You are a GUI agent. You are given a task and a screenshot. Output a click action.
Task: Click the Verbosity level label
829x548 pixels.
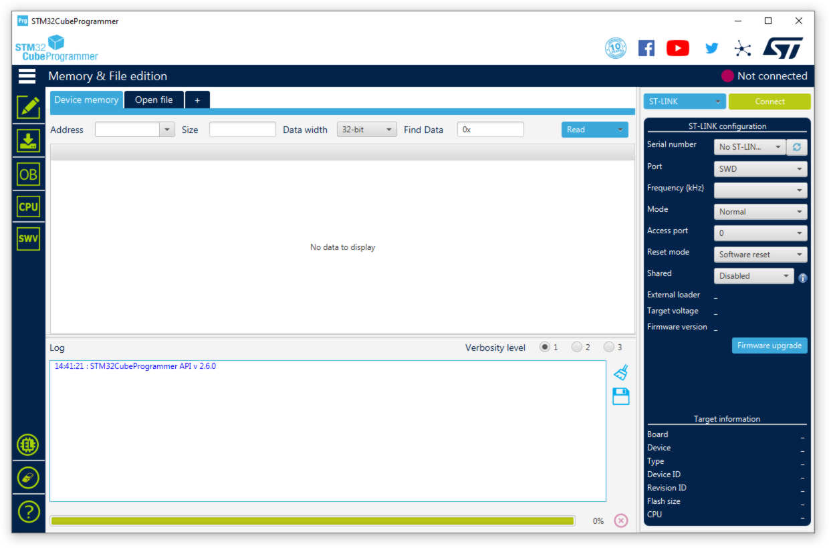pos(495,348)
